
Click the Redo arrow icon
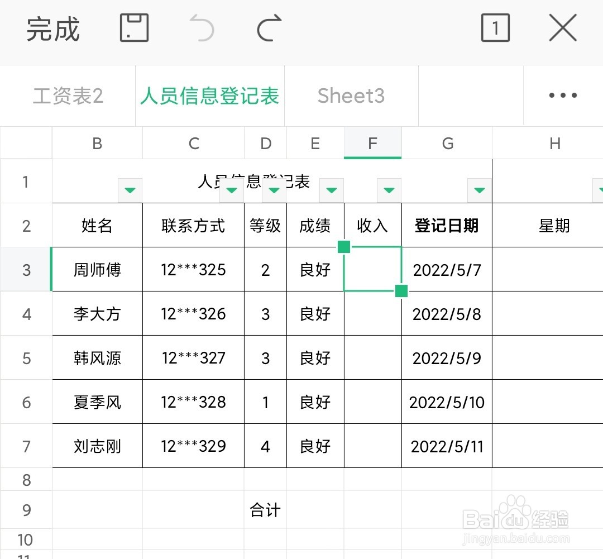pyautogui.click(x=269, y=28)
